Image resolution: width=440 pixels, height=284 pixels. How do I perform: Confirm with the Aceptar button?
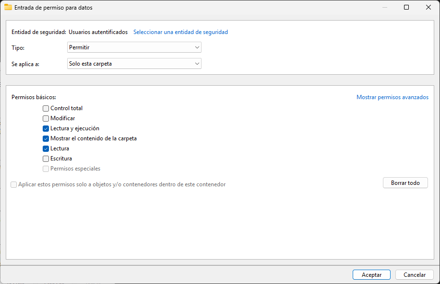[x=371, y=274]
